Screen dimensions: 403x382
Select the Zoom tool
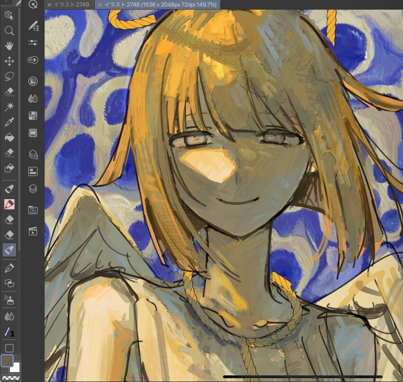[9, 31]
